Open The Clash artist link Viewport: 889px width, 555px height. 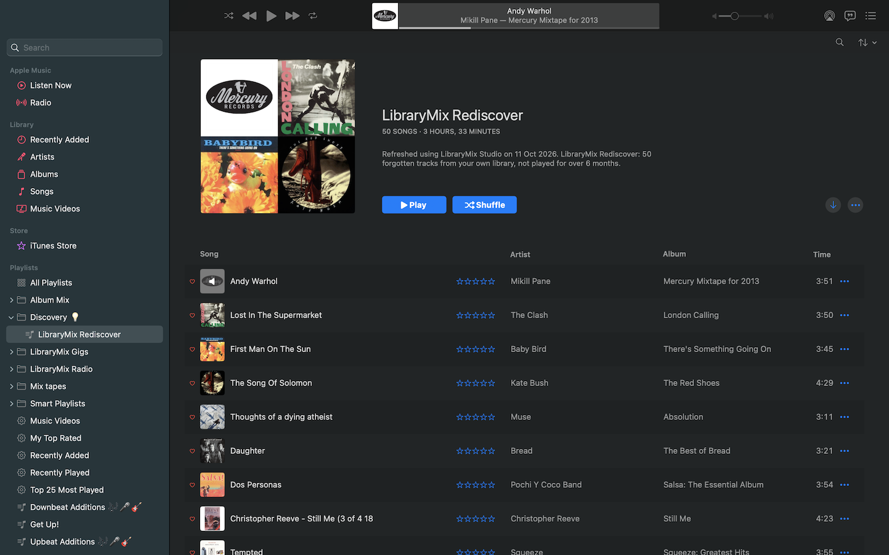click(529, 315)
